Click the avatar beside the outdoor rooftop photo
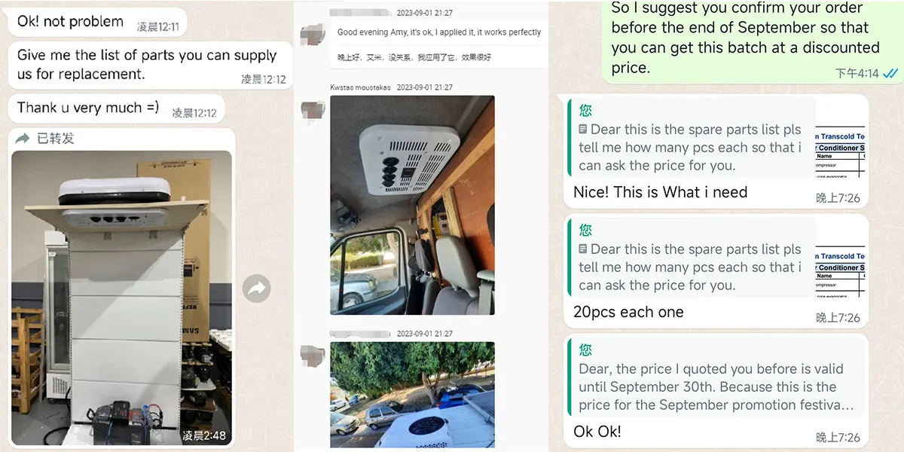Viewport: 904px width, 452px height. tap(312, 355)
